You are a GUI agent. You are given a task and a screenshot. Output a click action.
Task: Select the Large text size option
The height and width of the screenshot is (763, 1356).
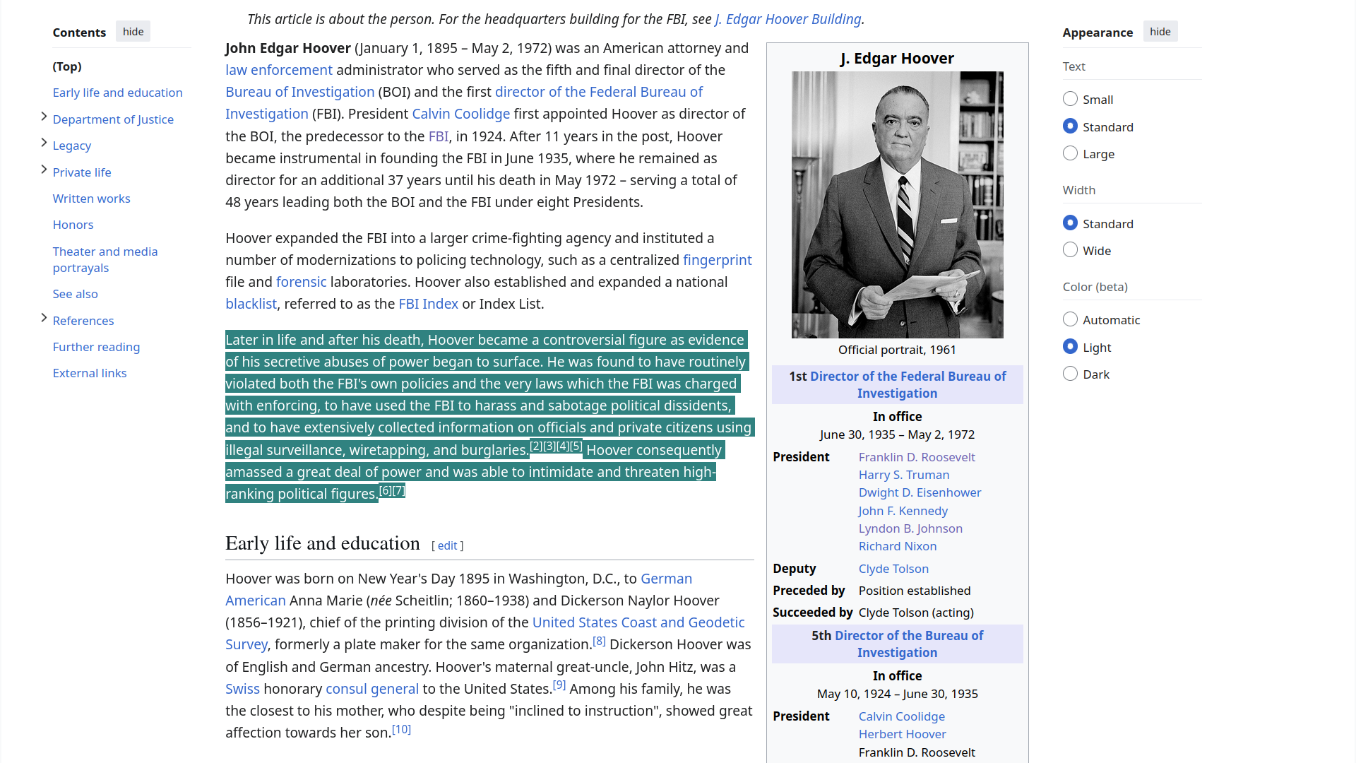(x=1070, y=153)
